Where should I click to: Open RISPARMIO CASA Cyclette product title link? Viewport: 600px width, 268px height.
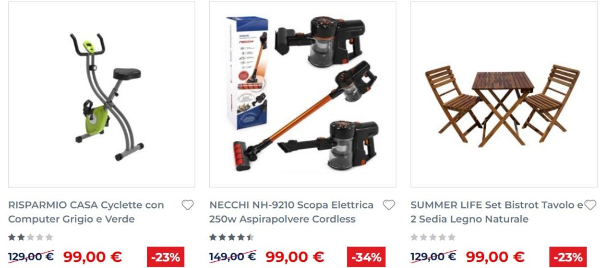[86, 212]
